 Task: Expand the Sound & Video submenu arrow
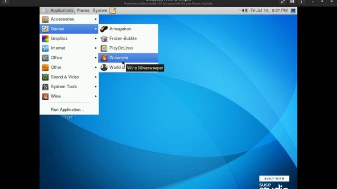click(96, 77)
